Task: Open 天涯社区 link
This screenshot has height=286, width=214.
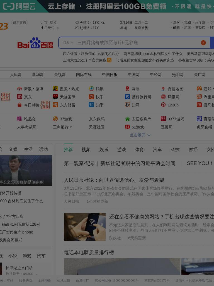Action: pos(96,127)
